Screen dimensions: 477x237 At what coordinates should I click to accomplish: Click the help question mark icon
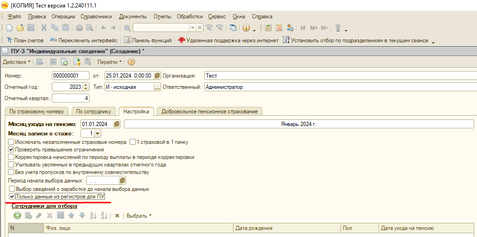(x=131, y=62)
